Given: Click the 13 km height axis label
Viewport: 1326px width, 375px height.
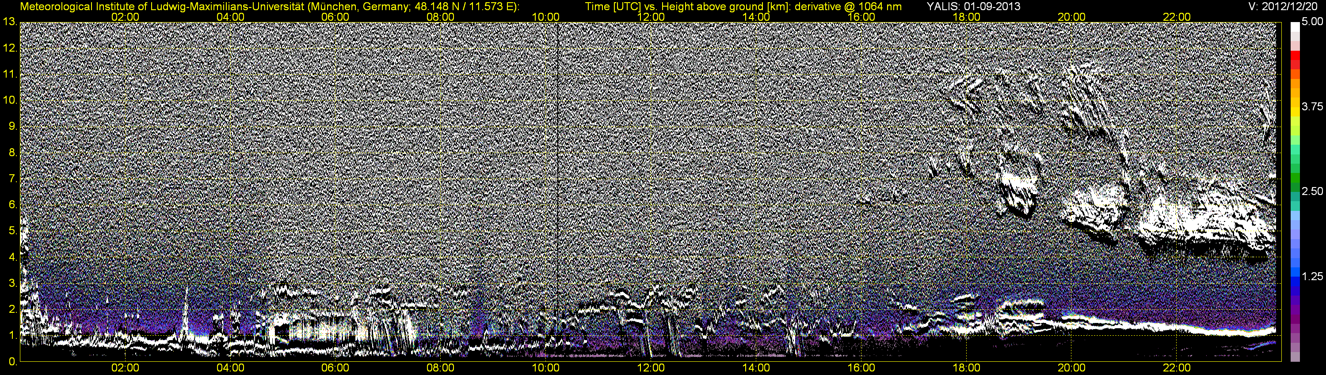Looking at the screenshot, I should tap(9, 22).
